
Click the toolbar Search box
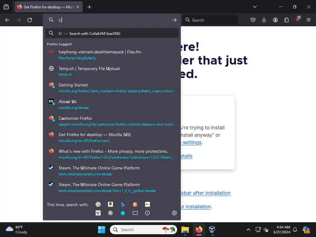tap(210, 20)
